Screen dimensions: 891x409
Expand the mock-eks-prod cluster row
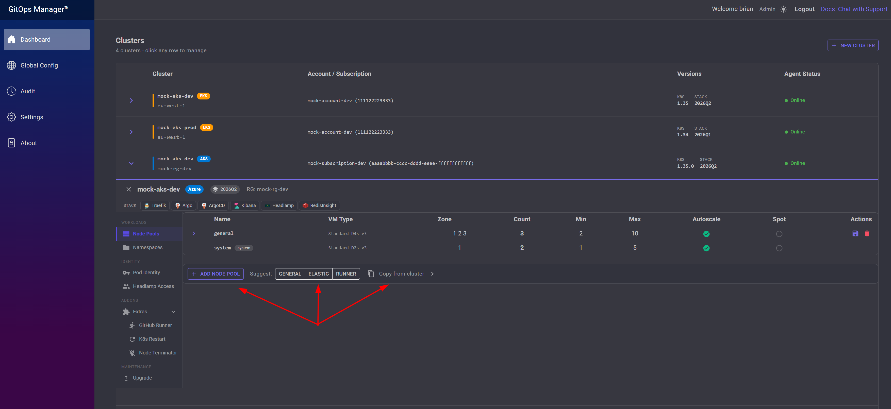pyautogui.click(x=131, y=132)
